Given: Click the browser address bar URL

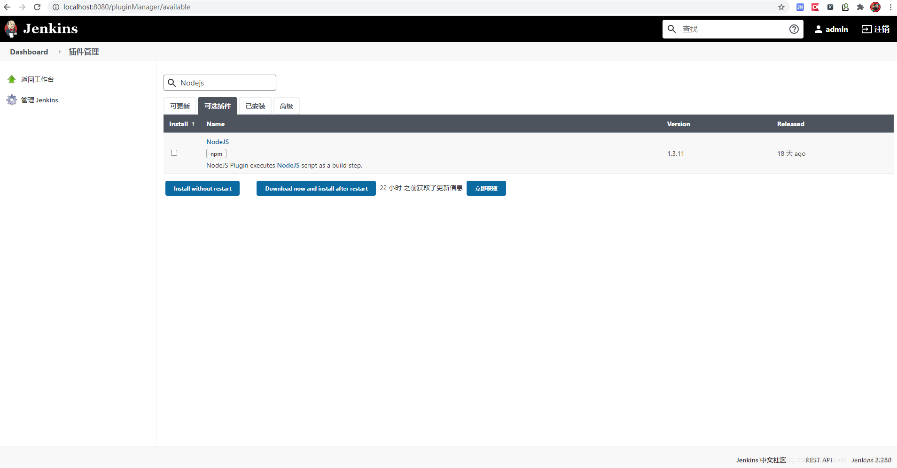Looking at the screenshot, I should (127, 7).
